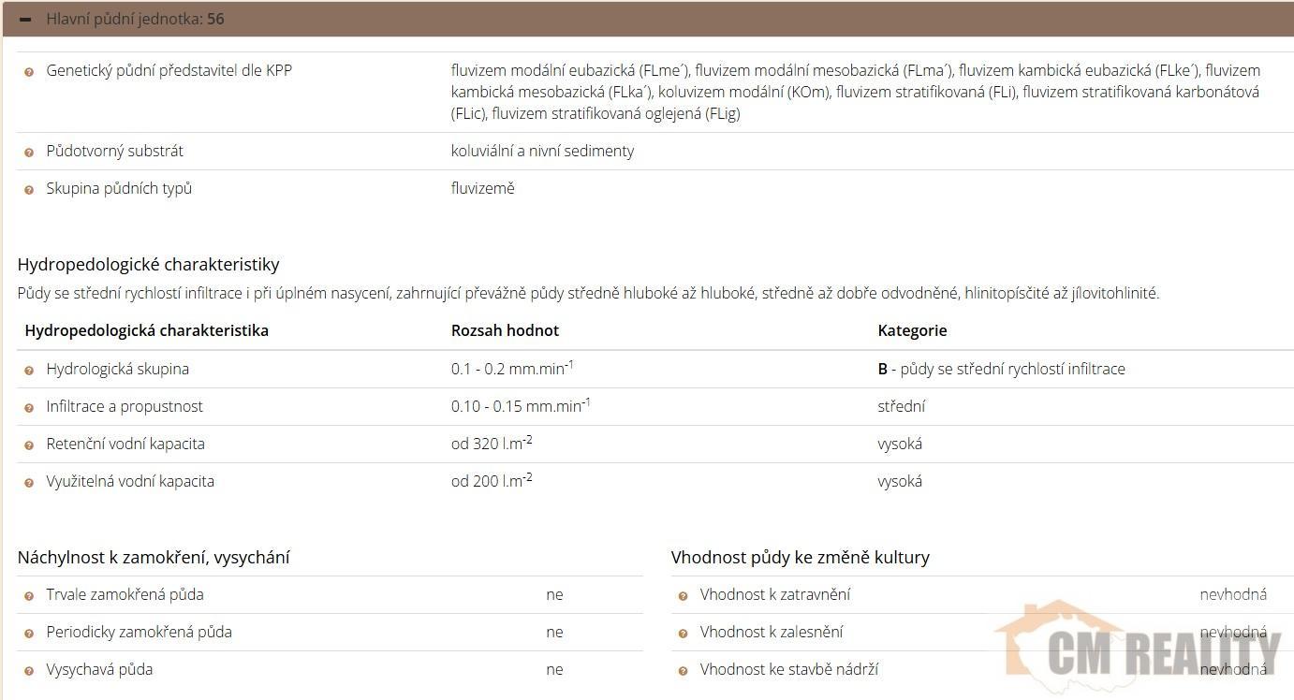Click help icon beside Genetický půdní představitel
The image size is (1294, 700).
[29, 72]
